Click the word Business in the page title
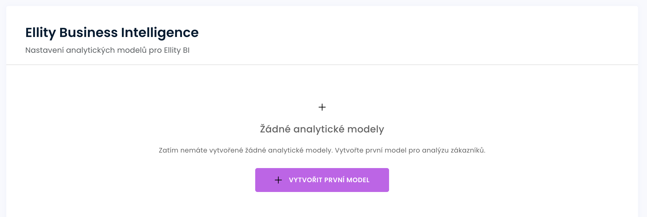Viewport: 647px width, 217px height. [x=88, y=33]
